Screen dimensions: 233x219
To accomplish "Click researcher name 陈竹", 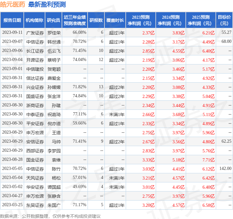I will tap(56, 169).
